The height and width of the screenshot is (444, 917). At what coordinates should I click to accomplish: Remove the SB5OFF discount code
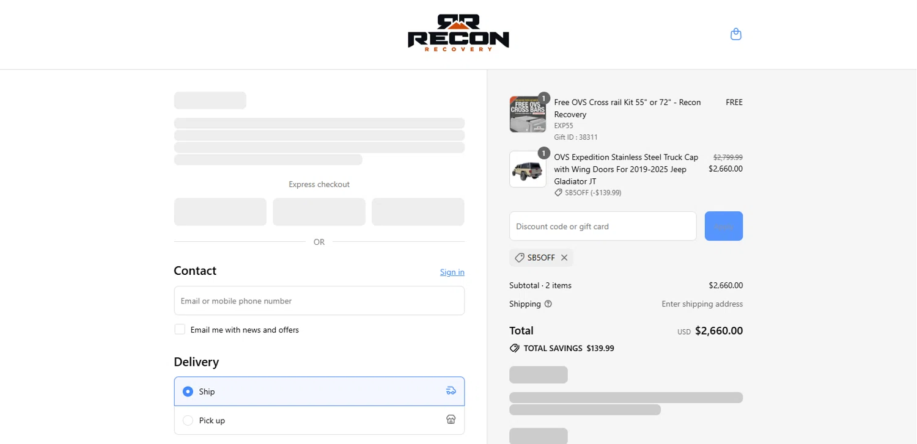(564, 258)
